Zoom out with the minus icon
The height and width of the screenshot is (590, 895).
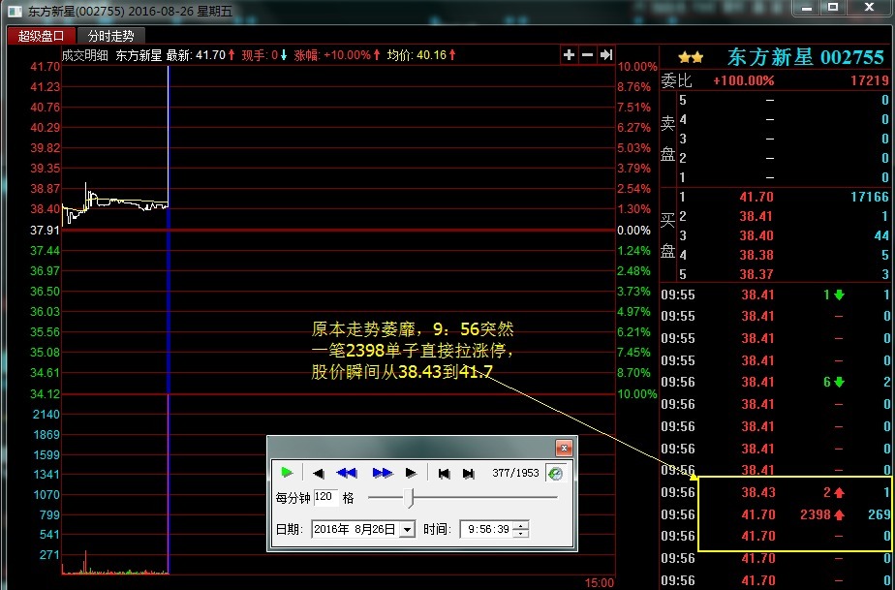tap(587, 55)
